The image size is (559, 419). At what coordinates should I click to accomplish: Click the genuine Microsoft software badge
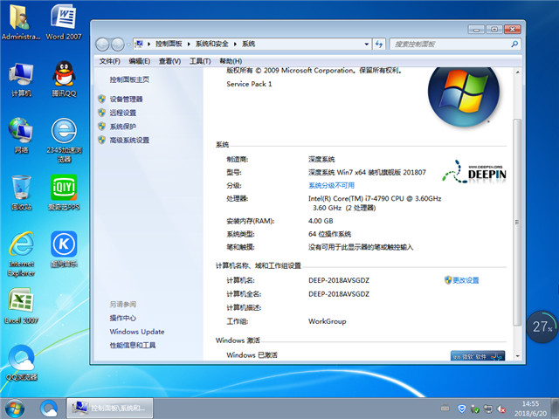point(478,356)
